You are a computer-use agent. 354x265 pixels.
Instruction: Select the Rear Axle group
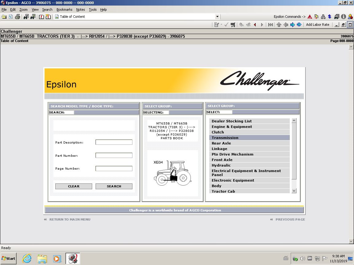click(x=249, y=143)
